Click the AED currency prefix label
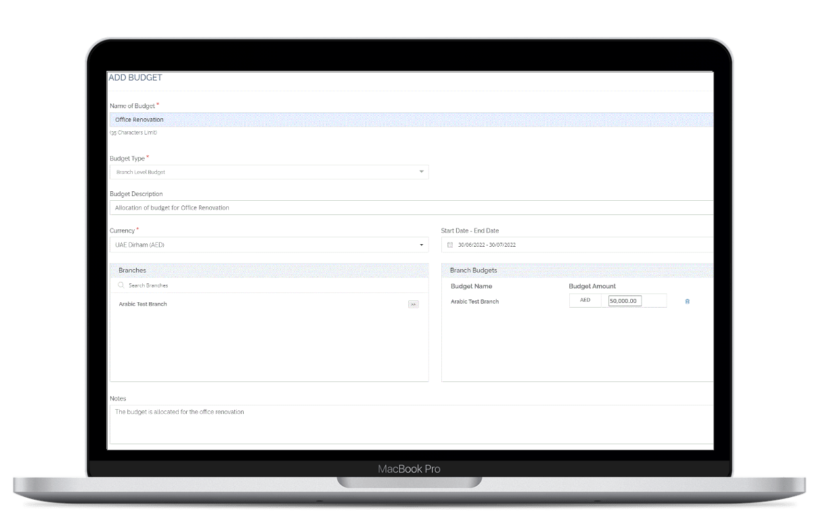819x520 pixels. pyautogui.click(x=585, y=300)
